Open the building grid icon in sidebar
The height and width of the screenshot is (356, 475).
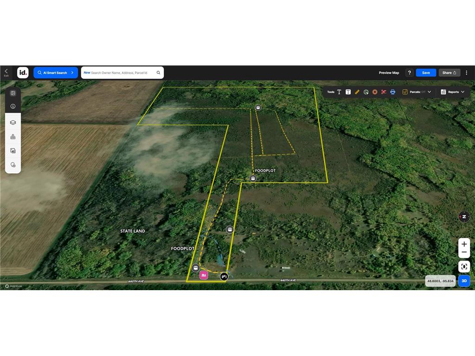point(13,137)
